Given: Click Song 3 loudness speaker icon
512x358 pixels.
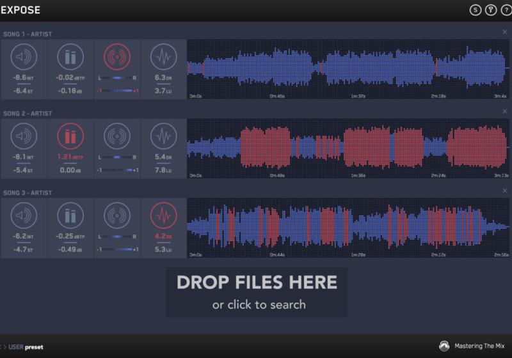Looking at the screenshot, I should [x=24, y=215].
